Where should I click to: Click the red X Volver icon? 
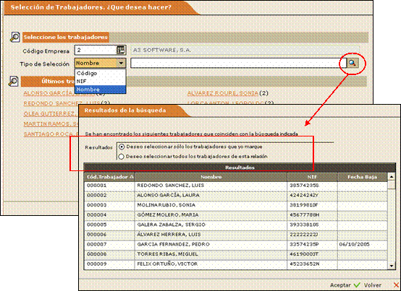pyautogui.click(x=397, y=285)
